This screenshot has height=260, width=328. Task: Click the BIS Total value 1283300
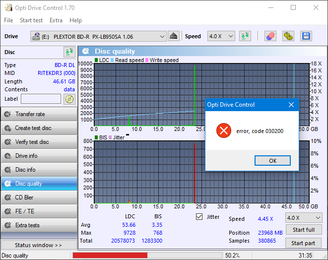[x=152, y=241]
